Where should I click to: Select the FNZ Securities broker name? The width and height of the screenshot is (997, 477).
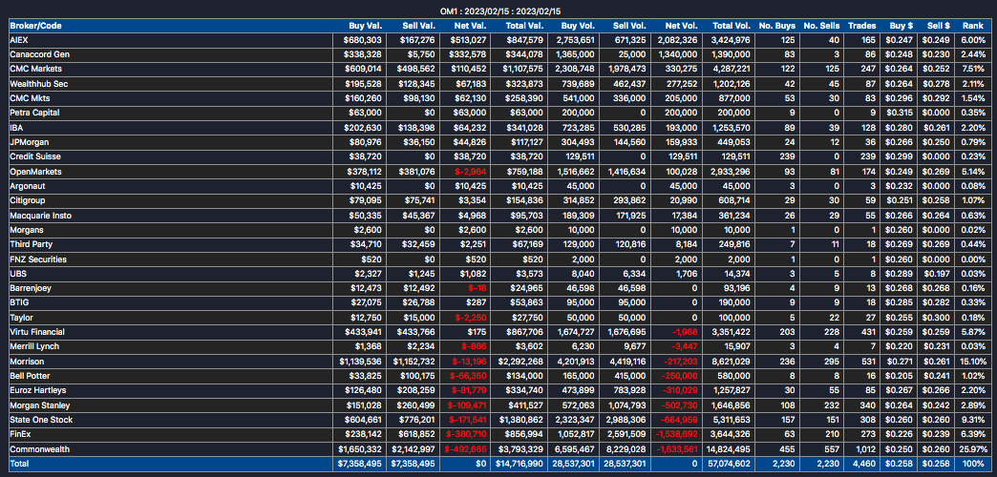coord(38,259)
